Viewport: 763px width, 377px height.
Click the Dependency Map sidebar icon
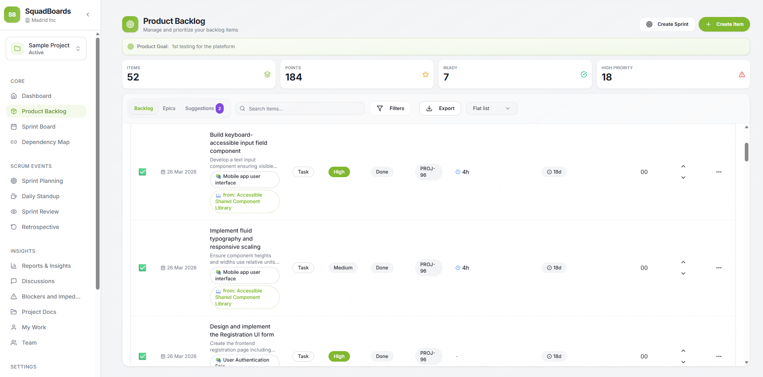[14, 142]
